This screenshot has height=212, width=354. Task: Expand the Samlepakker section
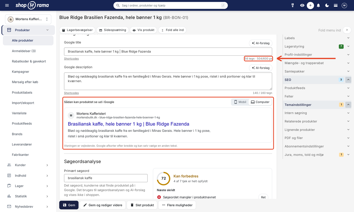(317, 71)
